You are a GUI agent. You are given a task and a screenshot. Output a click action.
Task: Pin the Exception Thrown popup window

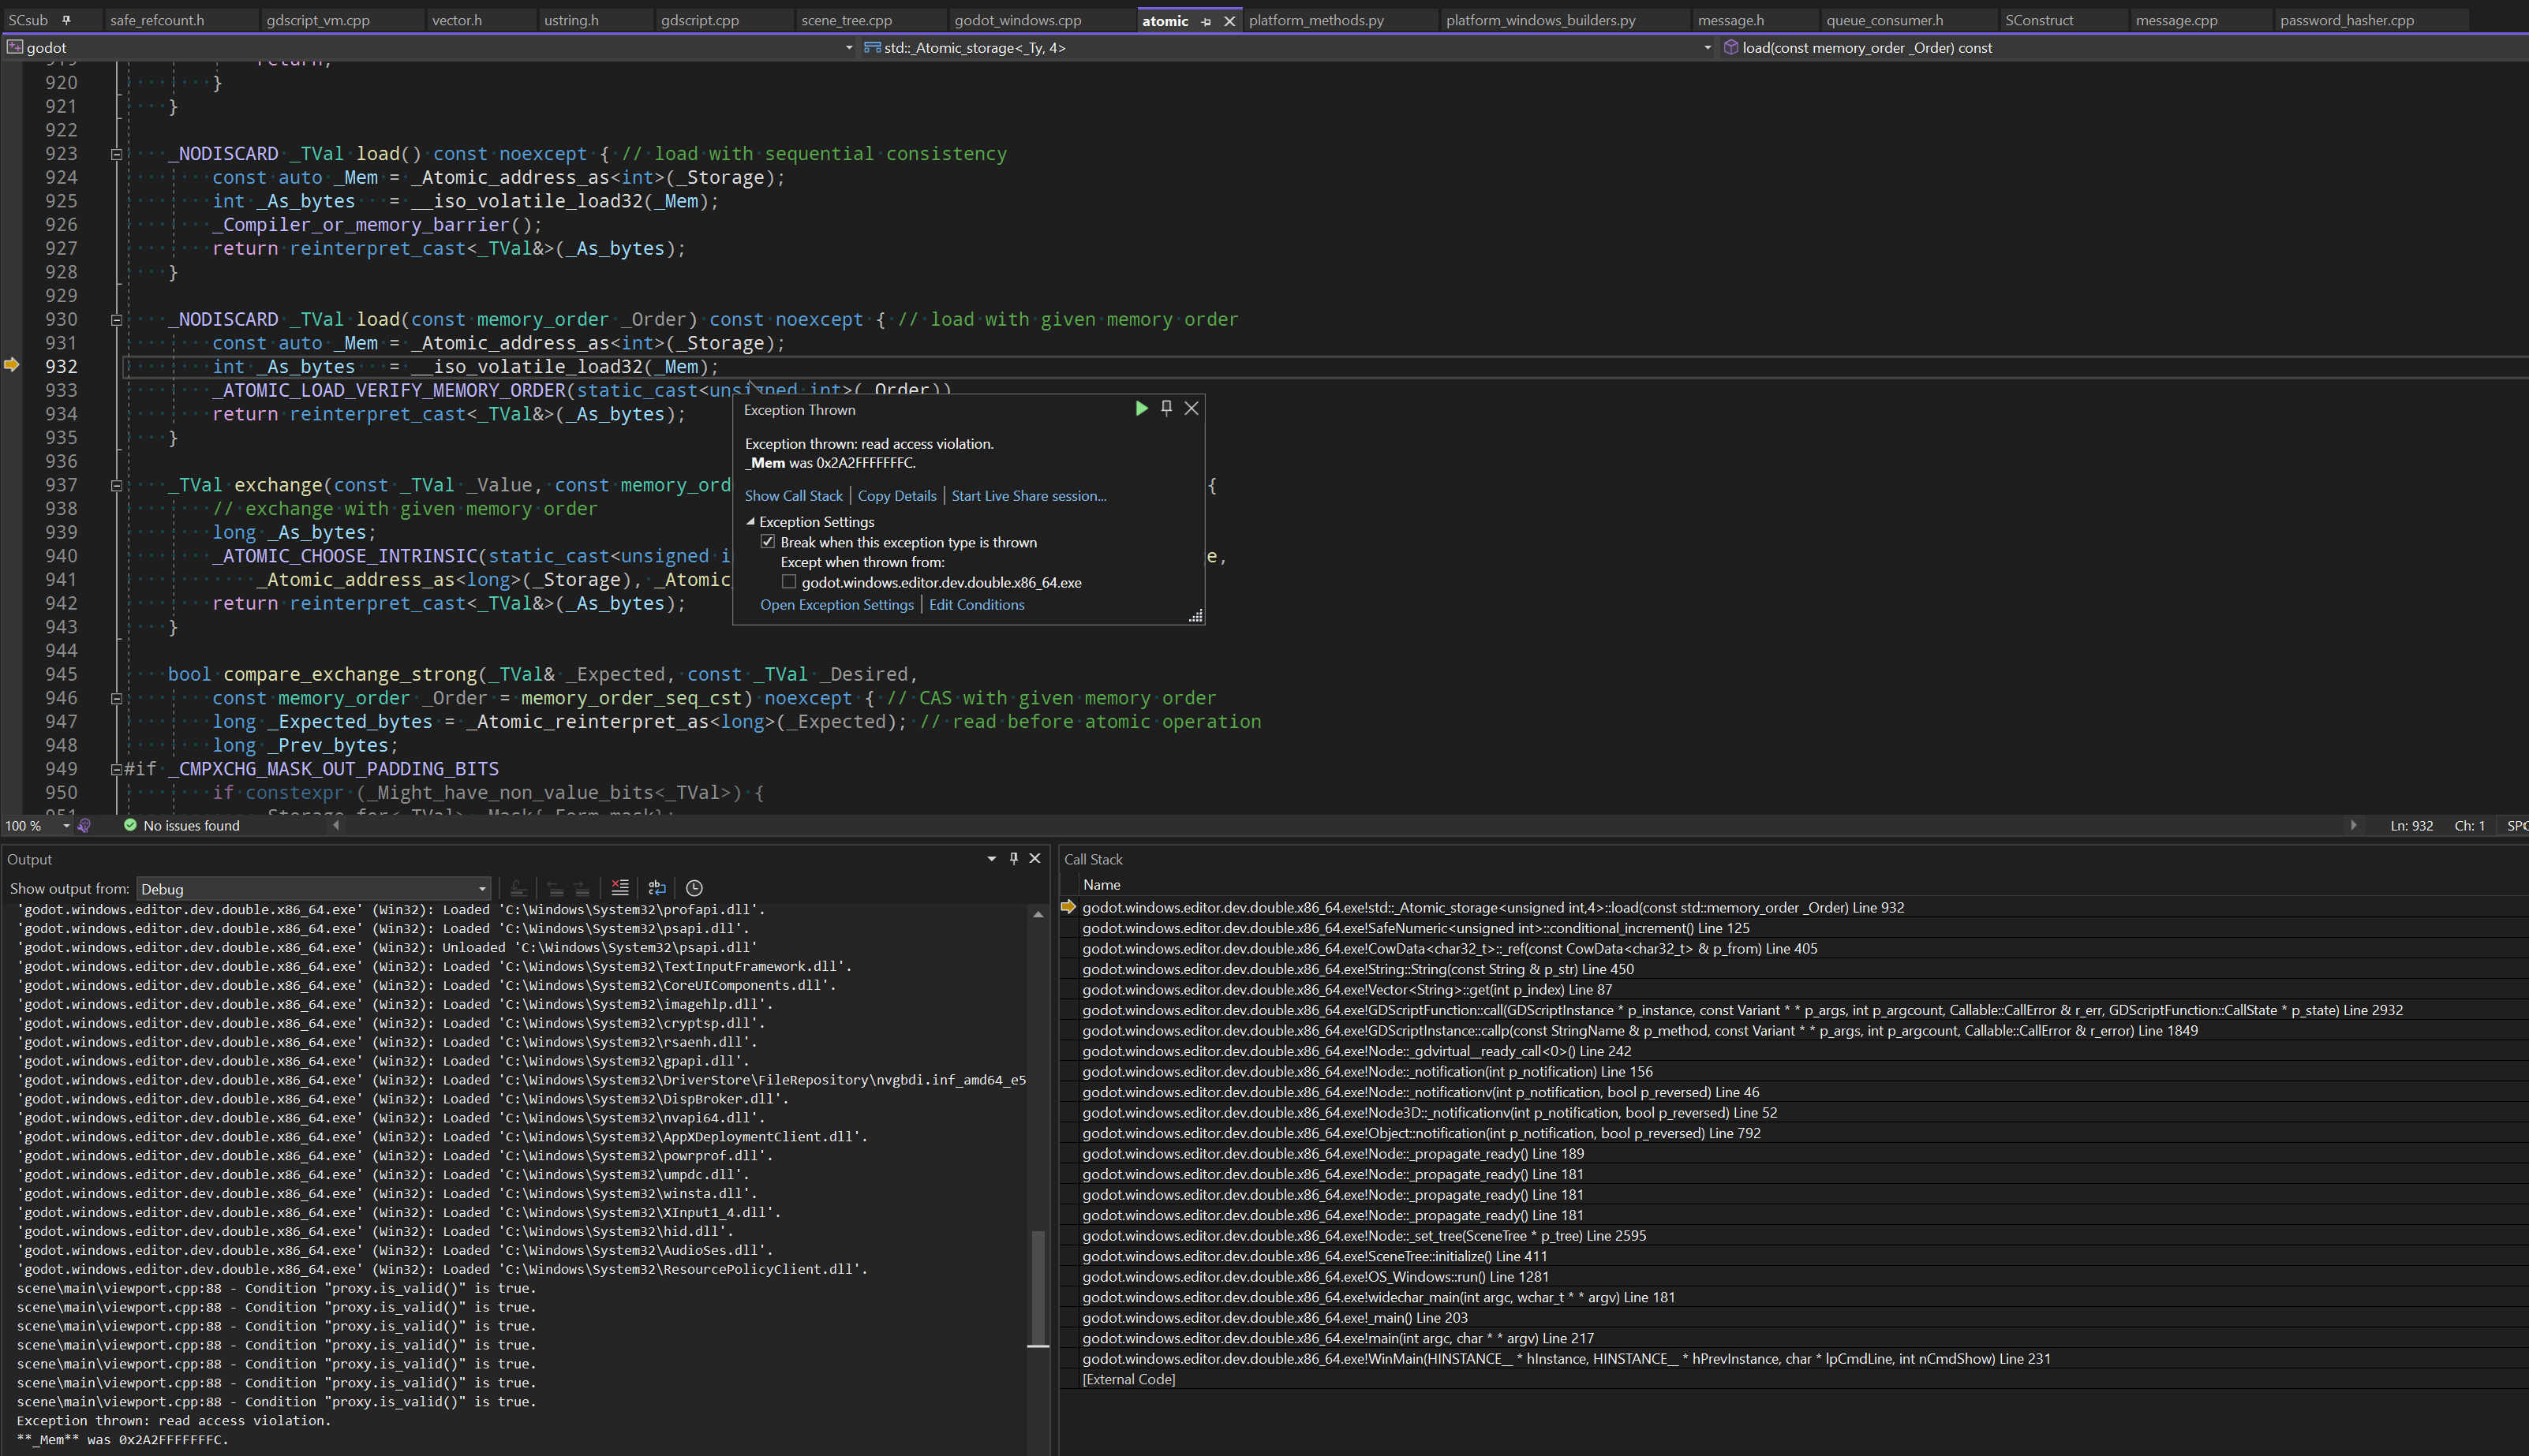coord(1165,408)
